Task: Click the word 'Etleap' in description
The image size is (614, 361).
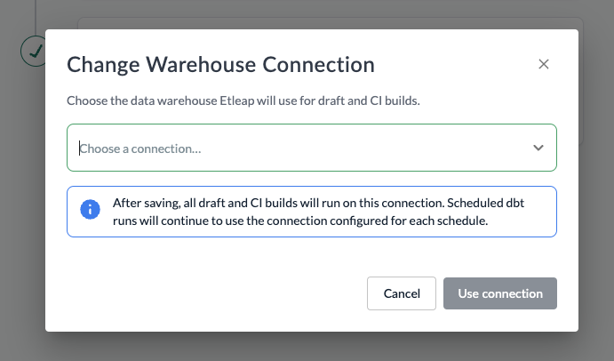Action: (x=236, y=100)
